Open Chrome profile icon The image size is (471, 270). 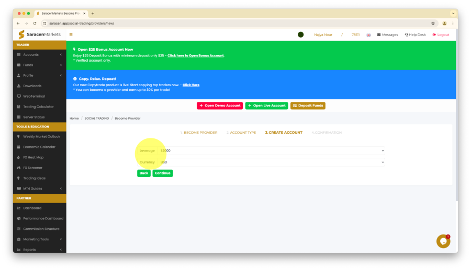click(x=444, y=24)
